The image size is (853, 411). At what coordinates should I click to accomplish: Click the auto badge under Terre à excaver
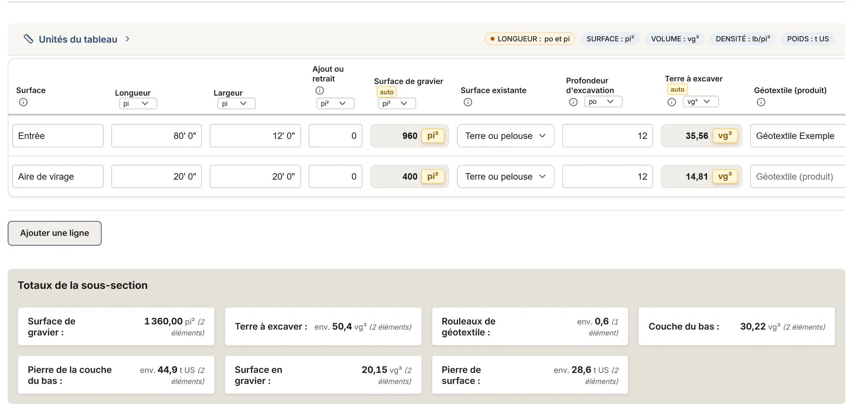pyautogui.click(x=677, y=89)
